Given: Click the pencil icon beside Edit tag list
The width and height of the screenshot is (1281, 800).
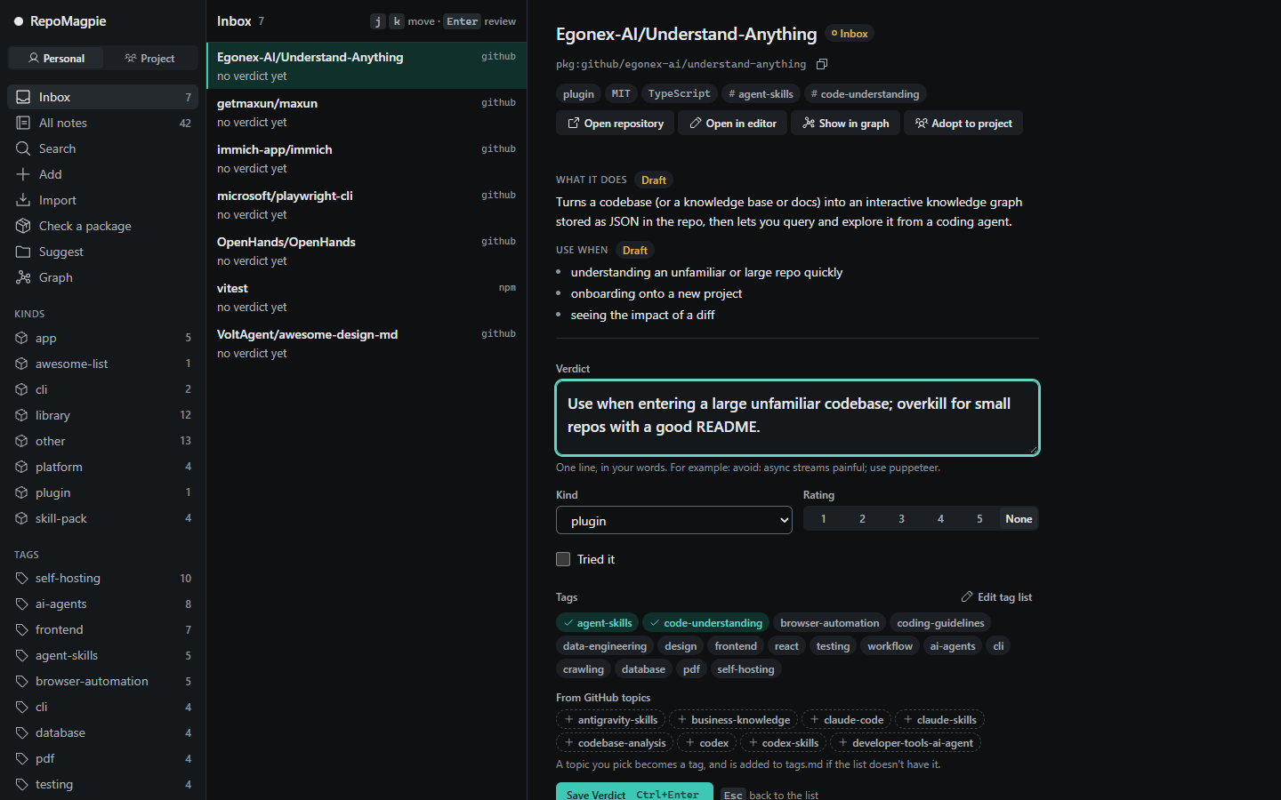Looking at the screenshot, I should tap(967, 596).
